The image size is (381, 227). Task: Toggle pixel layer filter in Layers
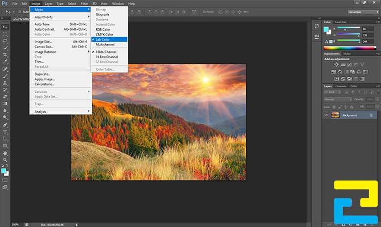(x=346, y=92)
